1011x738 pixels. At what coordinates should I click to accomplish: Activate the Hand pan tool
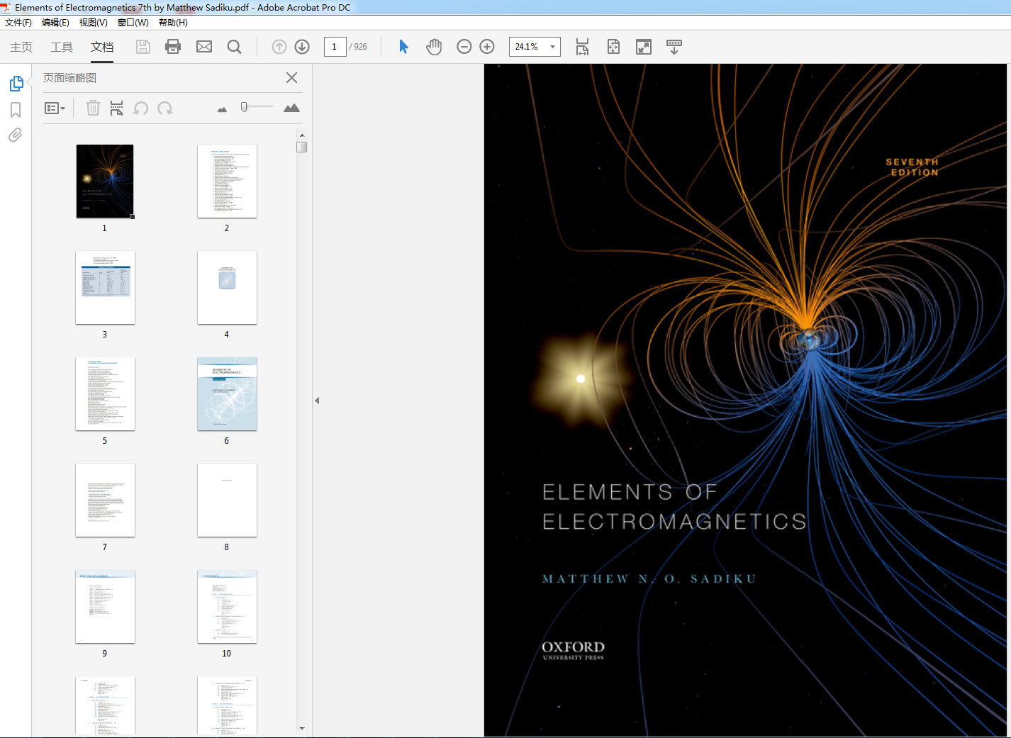click(434, 47)
